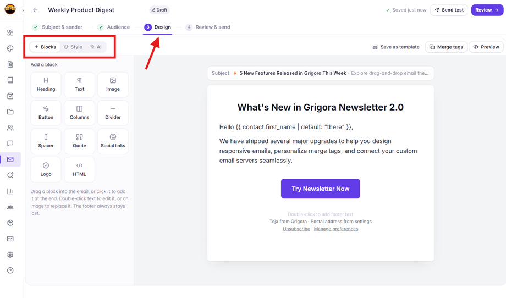Open the folder icon in sidebar
506x298 pixels.
(x=10, y=112)
